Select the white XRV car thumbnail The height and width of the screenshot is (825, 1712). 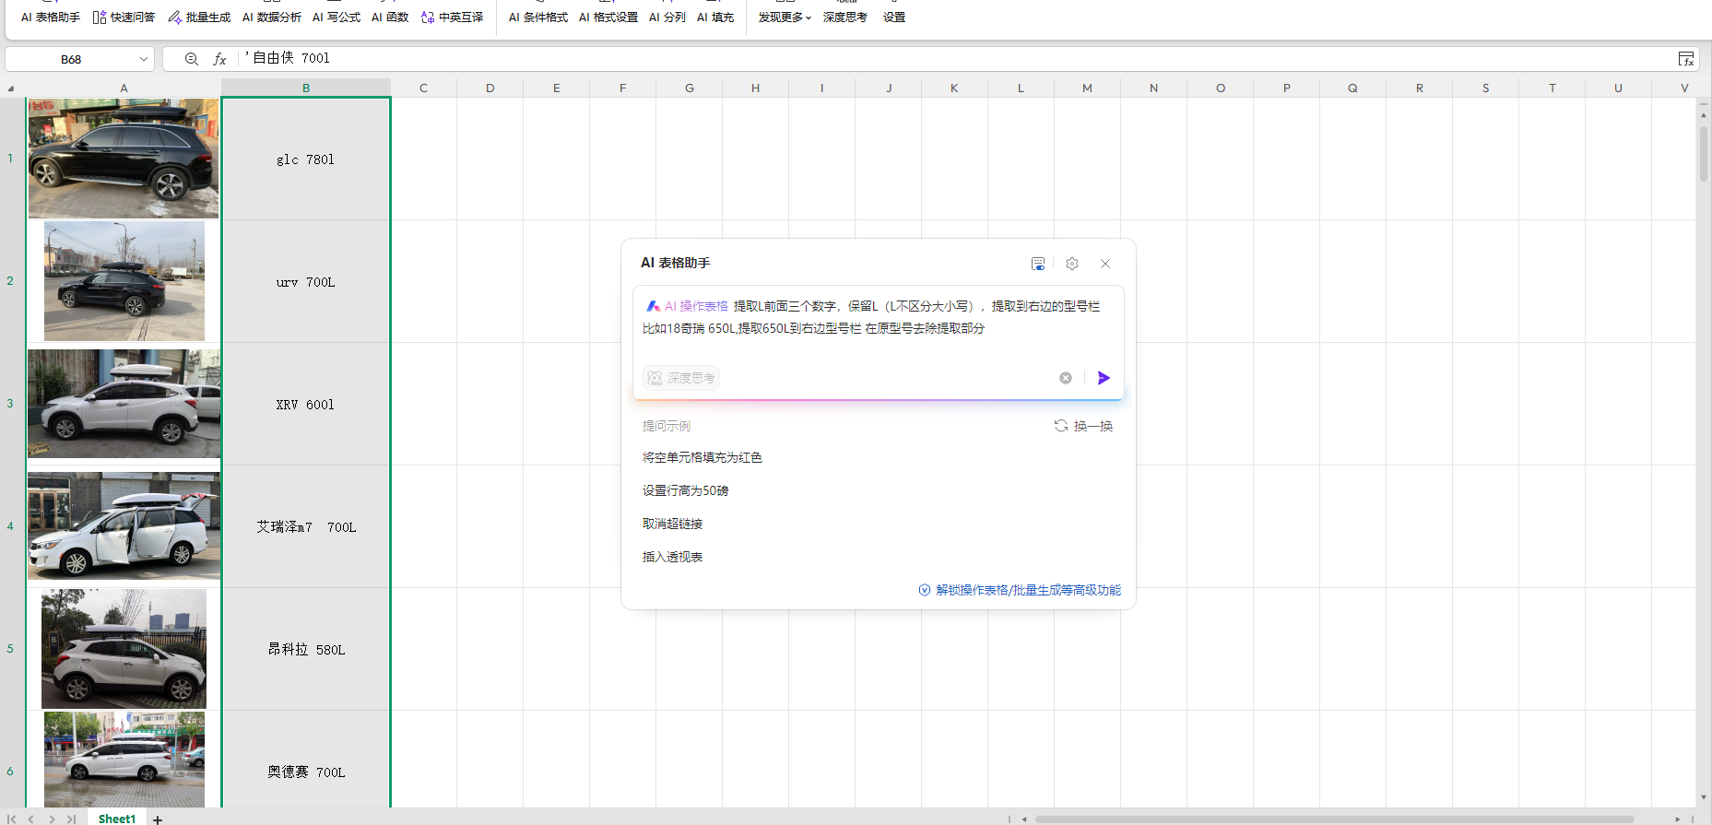click(124, 404)
